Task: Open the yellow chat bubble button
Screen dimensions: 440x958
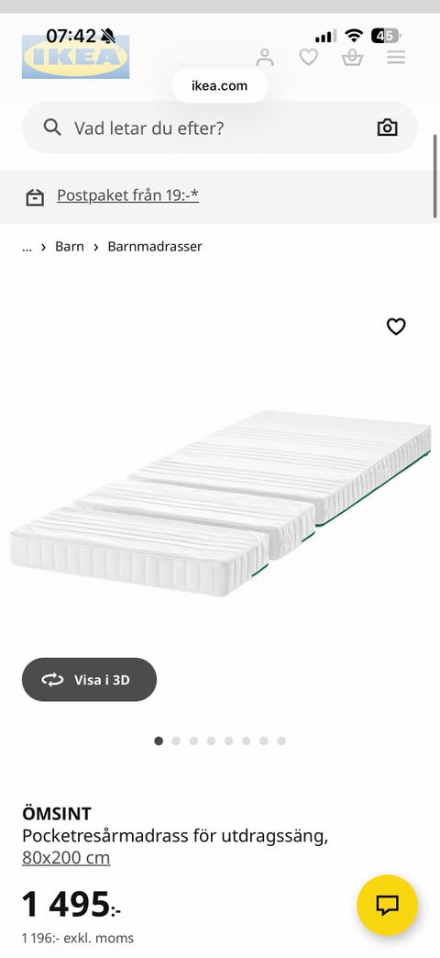Action: (x=388, y=906)
